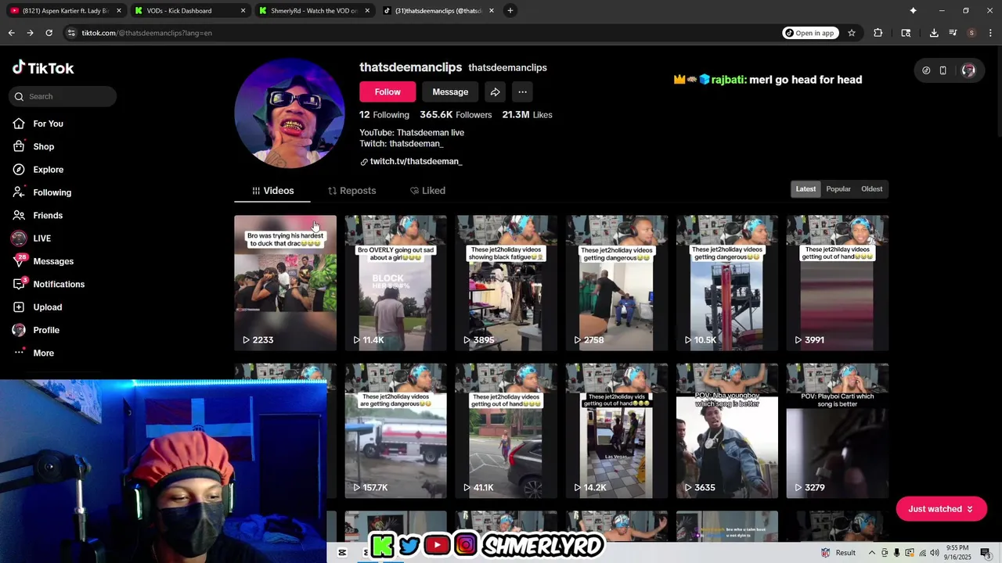View the 12 Following list
1002x563 pixels.
[x=384, y=115]
